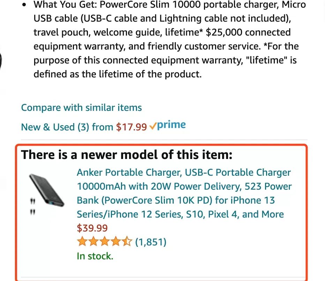325x281 pixels.
Task: Open New & Used (3) offers link
Action: pos(67,127)
